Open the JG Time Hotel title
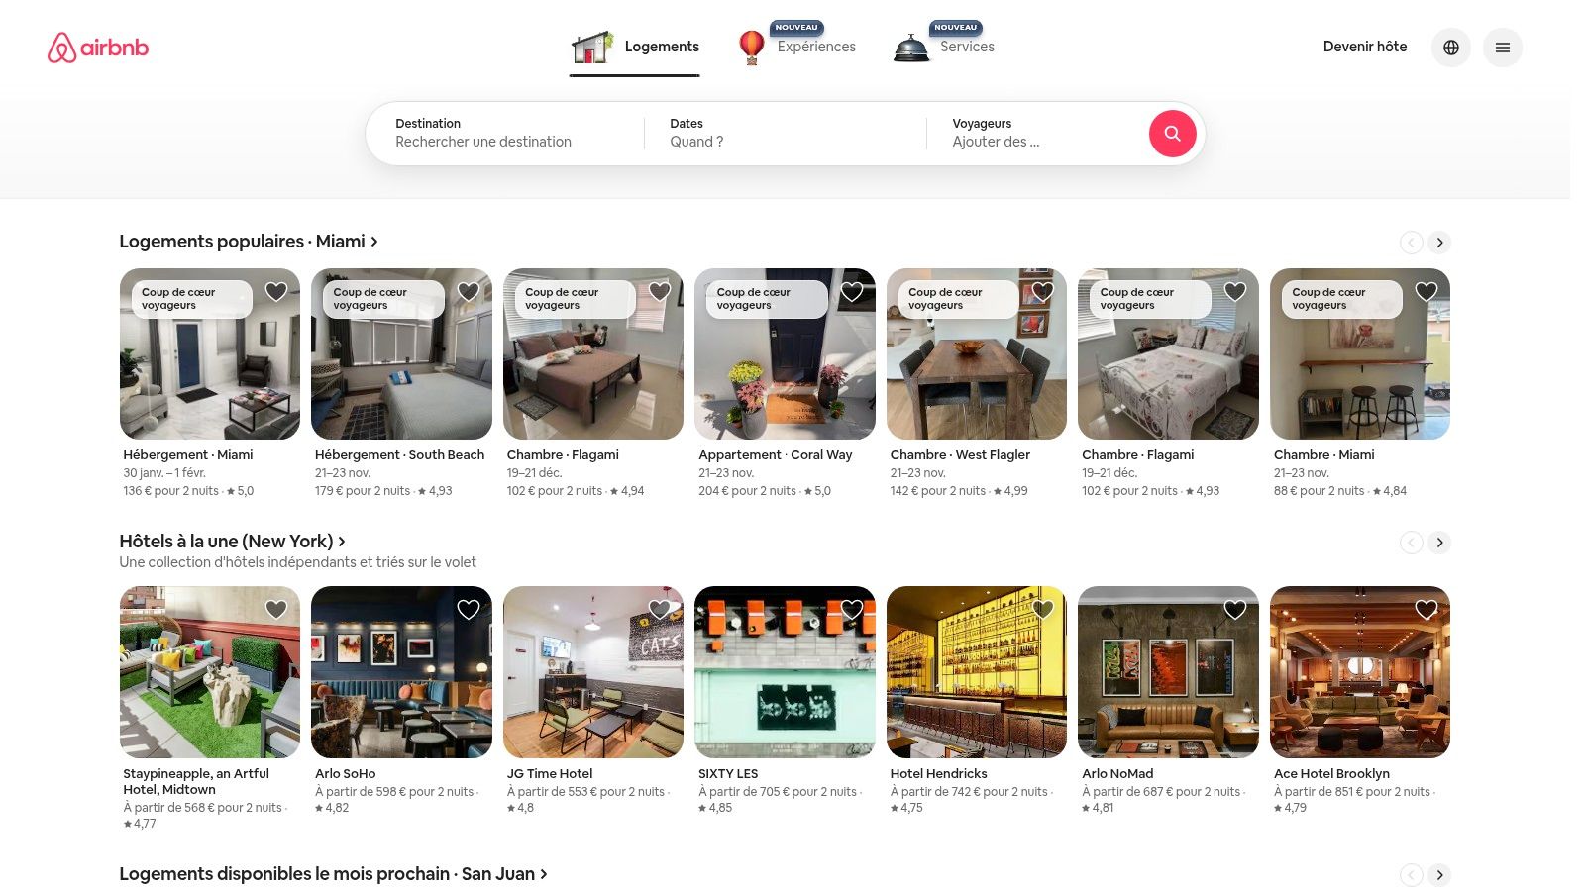 [x=550, y=774]
